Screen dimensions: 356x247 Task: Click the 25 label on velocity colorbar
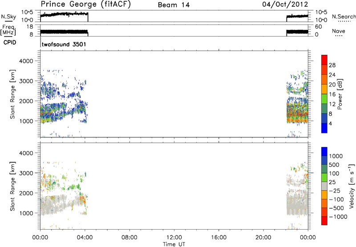332,182
